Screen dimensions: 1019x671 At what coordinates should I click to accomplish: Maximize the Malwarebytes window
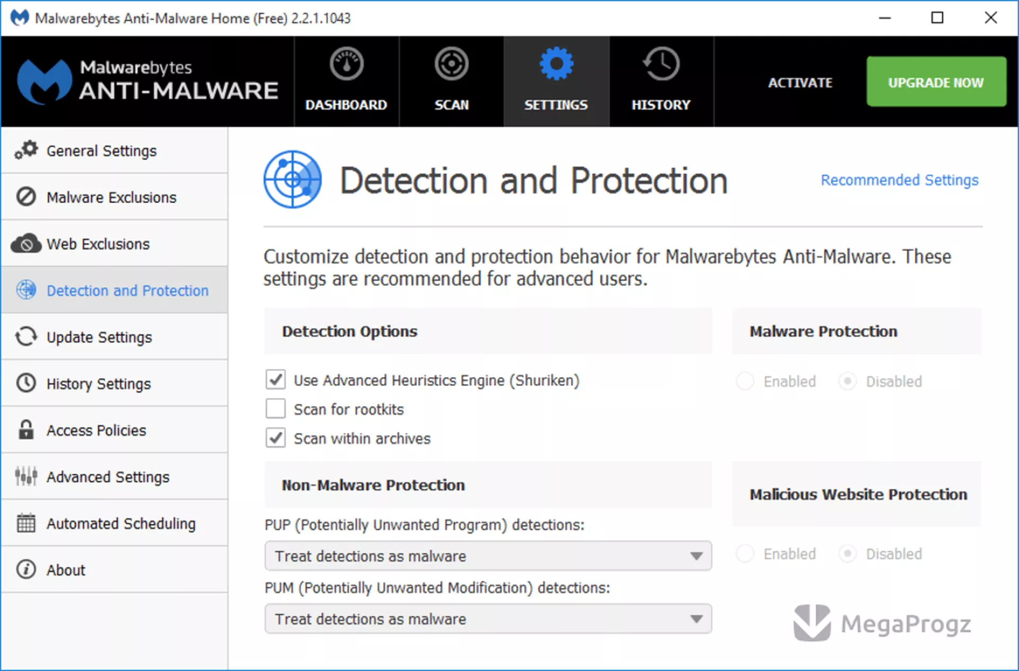(937, 18)
